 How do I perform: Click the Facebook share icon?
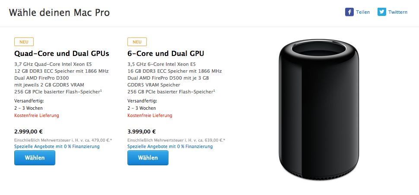[349, 12]
